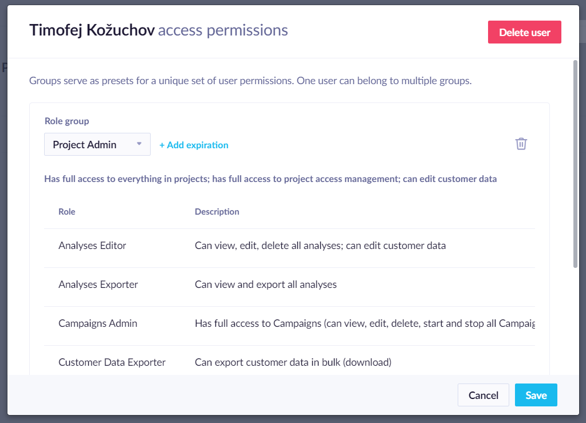Click the dropdown arrow beside Project Admin
Viewport: 586px width, 423px height.
click(139, 144)
